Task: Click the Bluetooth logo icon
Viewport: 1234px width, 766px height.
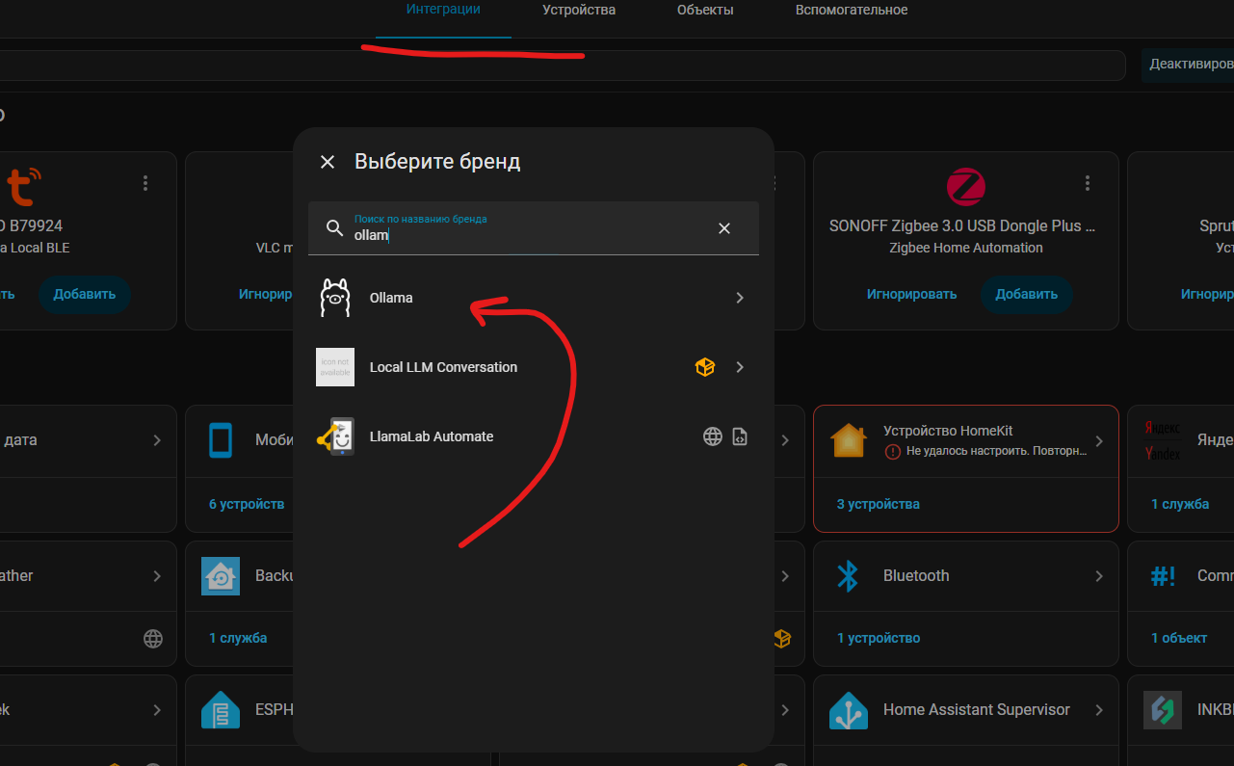Action: click(848, 576)
